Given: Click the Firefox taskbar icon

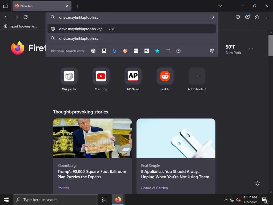Looking at the screenshot, I should coord(118,200).
